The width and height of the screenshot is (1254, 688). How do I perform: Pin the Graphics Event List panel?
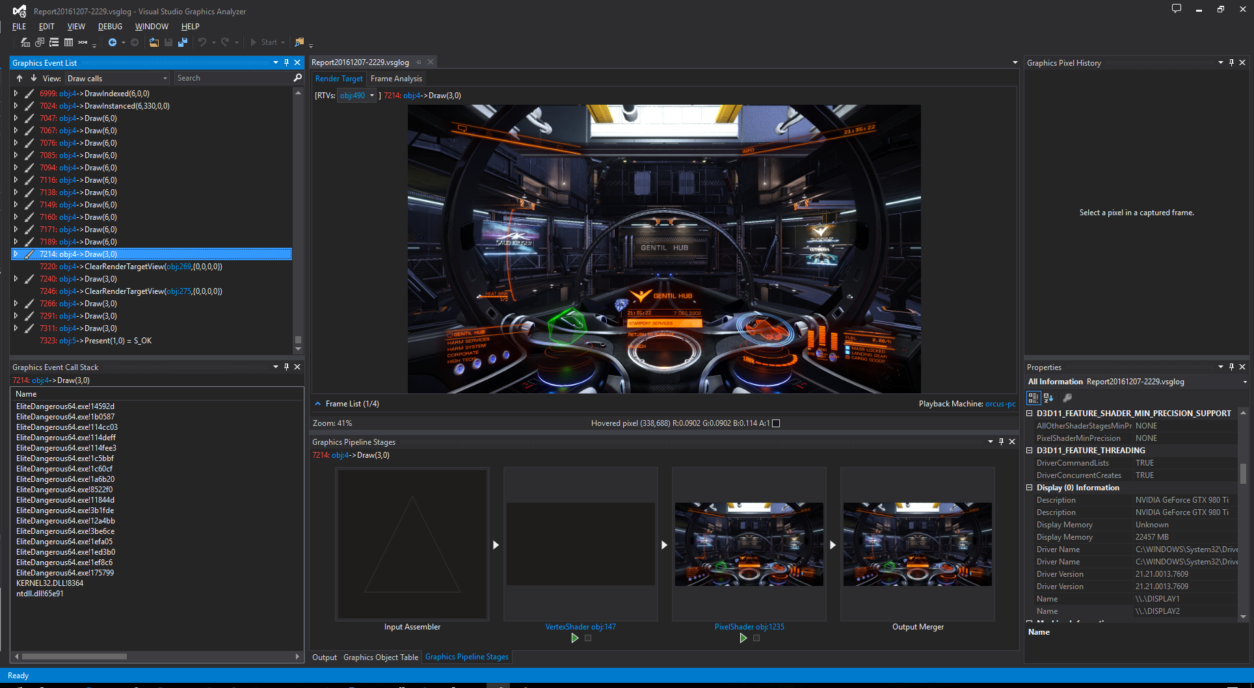(x=286, y=62)
